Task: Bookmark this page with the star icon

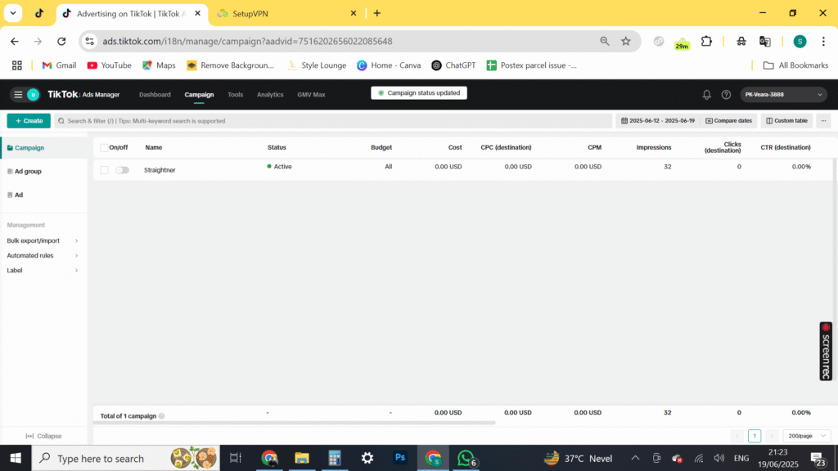Action: click(x=626, y=41)
